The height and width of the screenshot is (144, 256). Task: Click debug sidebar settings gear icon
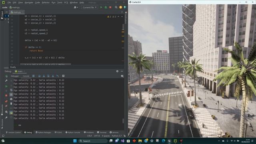pos(6,112)
